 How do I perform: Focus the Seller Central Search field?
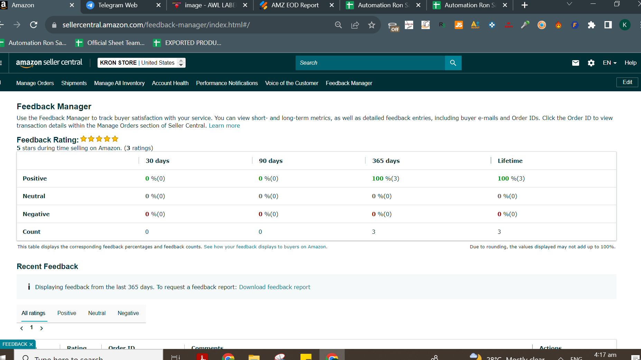point(370,63)
